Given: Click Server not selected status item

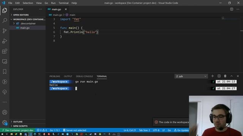Looking at the screenshot, I should [x=74, y=130].
